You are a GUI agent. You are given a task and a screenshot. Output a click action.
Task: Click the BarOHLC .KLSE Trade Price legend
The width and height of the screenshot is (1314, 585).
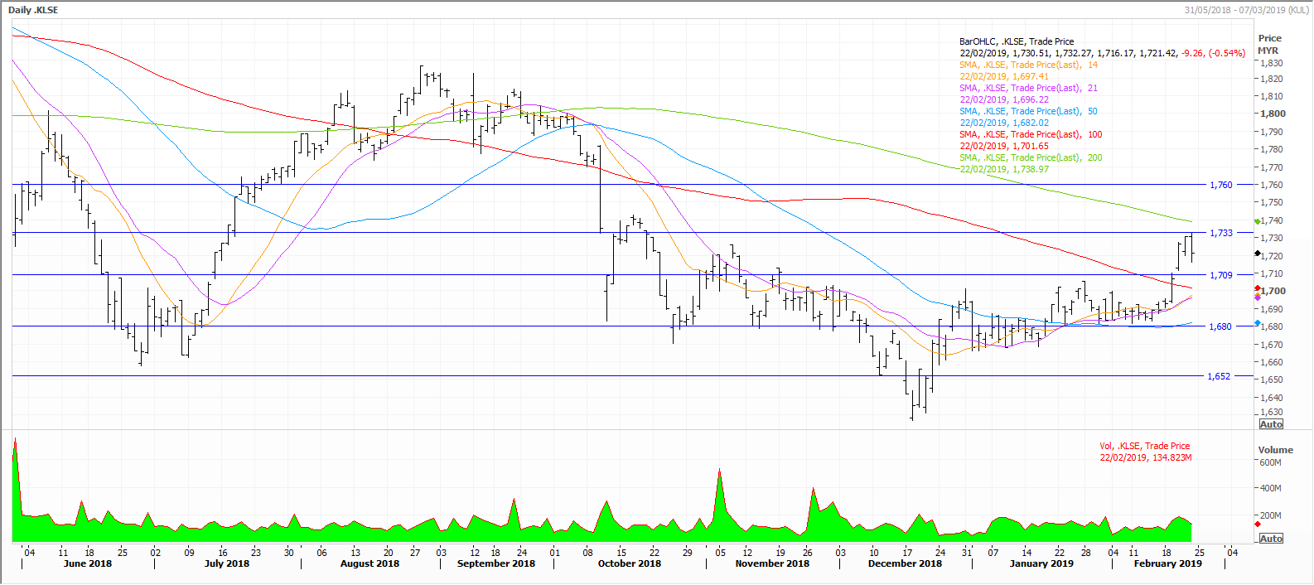[x=1016, y=41]
